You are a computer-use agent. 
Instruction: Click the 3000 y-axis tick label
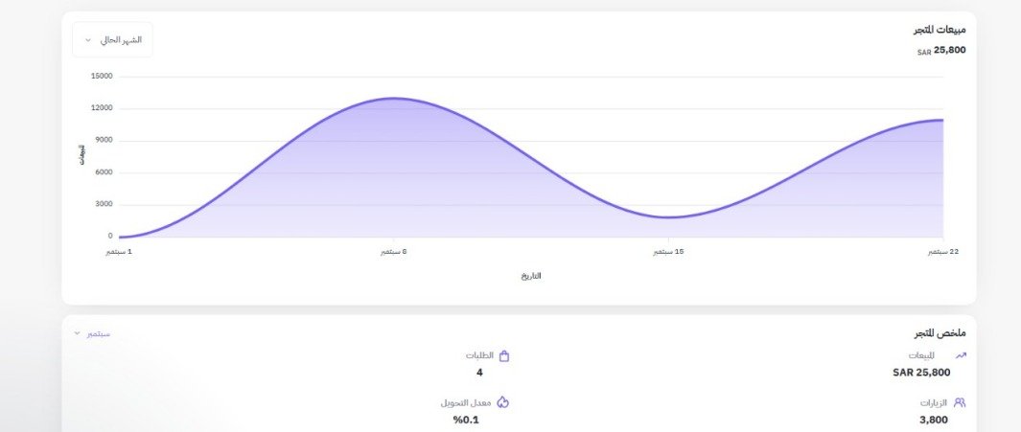pos(104,204)
